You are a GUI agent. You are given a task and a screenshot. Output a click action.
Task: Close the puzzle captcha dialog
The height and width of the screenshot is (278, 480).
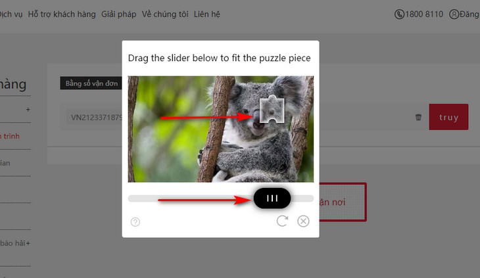click(x=303, y=221)
